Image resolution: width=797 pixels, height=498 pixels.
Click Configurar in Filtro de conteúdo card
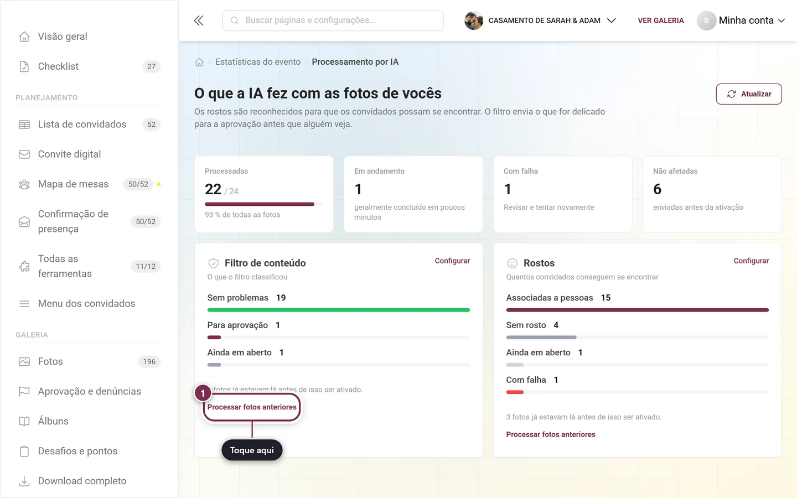pos(452,261)
